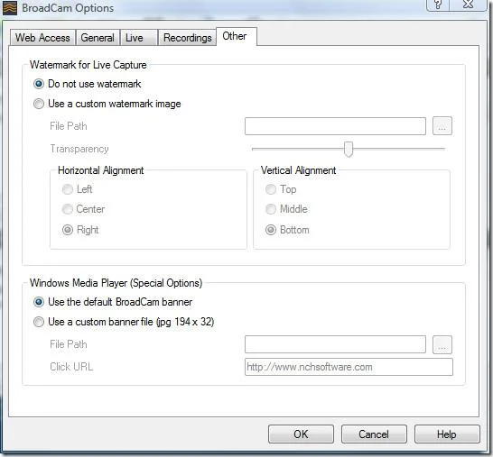The height and width of the screenshot is (457, 493).
Task: Select Use a custom banner file option
Action: pyautogui.click(x=124, y=322)
